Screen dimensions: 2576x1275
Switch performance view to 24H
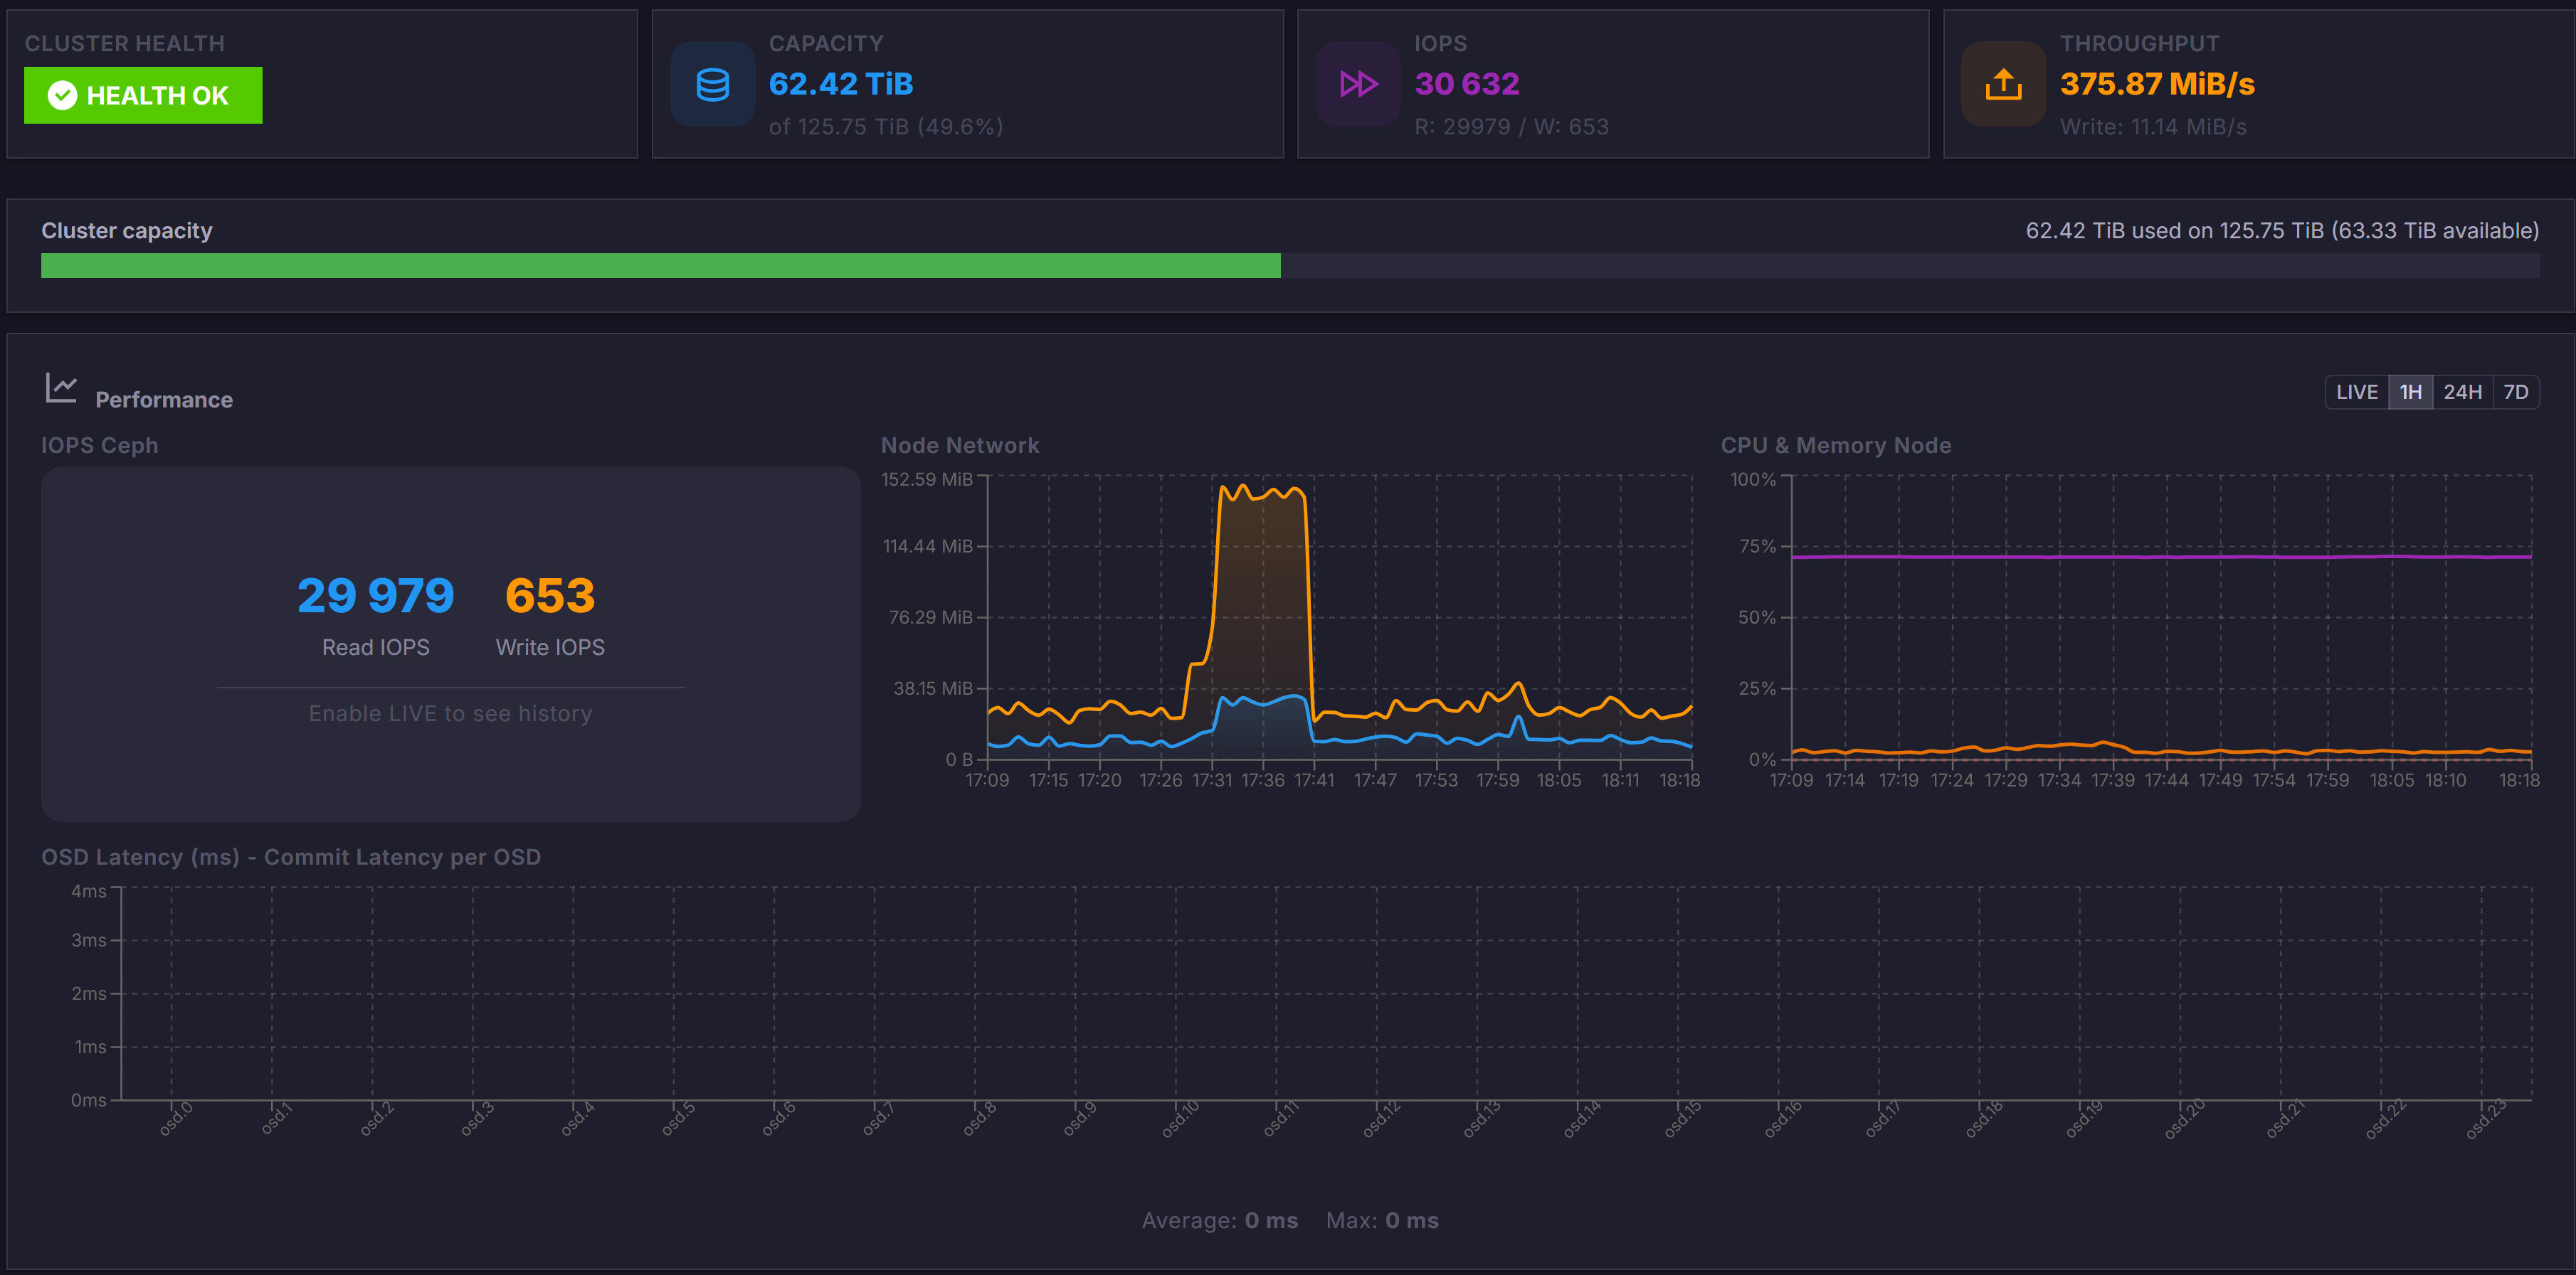(x=2463, y=392)
